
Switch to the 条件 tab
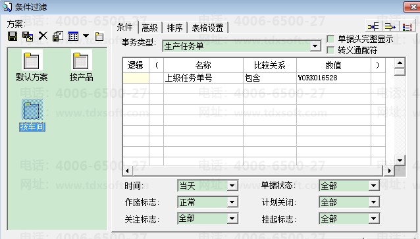(125, 27)
